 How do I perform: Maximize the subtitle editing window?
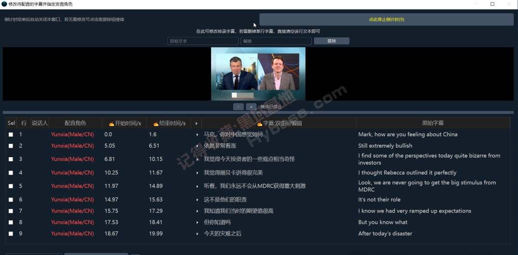[492, 4]
